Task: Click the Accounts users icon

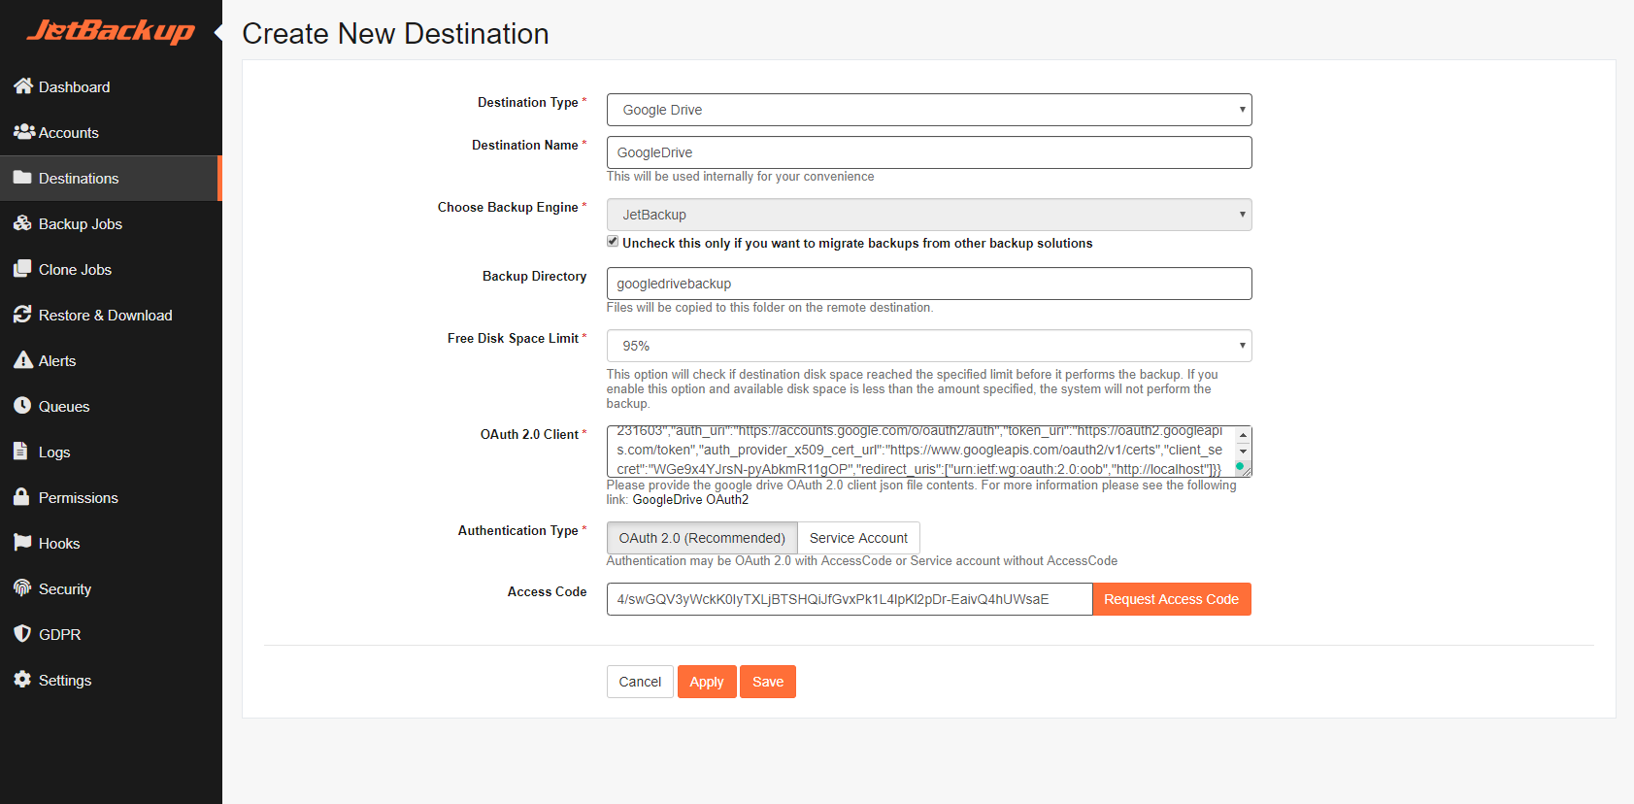Action: click(x=24, y=132)
